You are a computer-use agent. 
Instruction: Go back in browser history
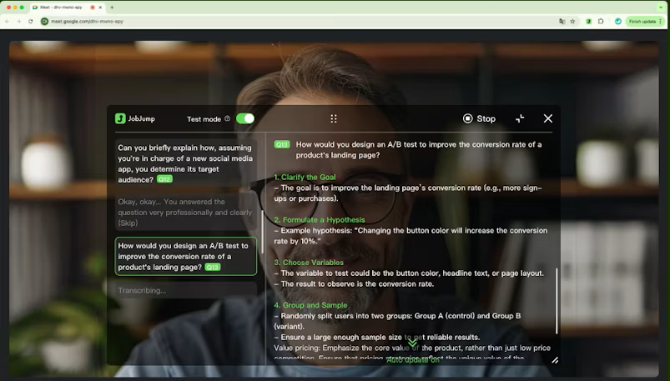[7, 22]
